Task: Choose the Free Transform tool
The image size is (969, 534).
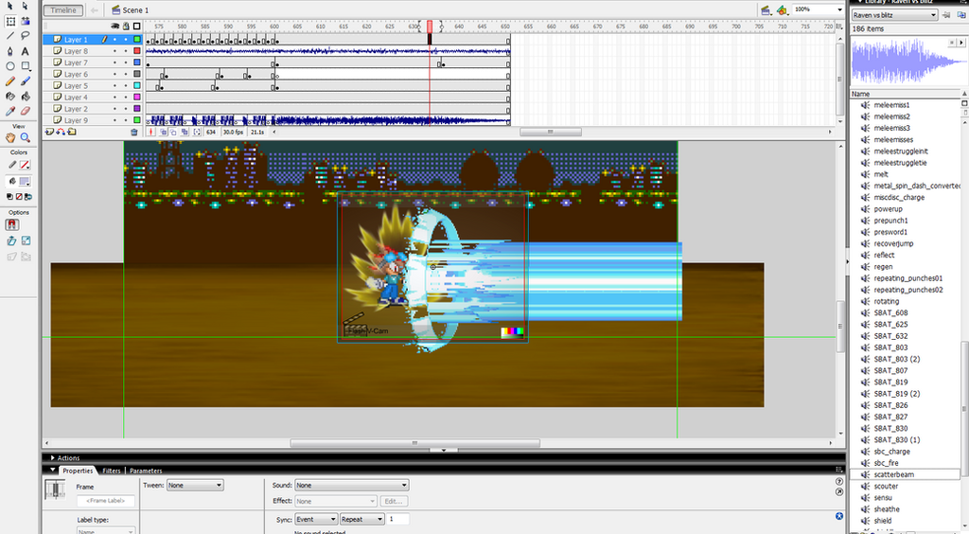Action: click(9, 21)
